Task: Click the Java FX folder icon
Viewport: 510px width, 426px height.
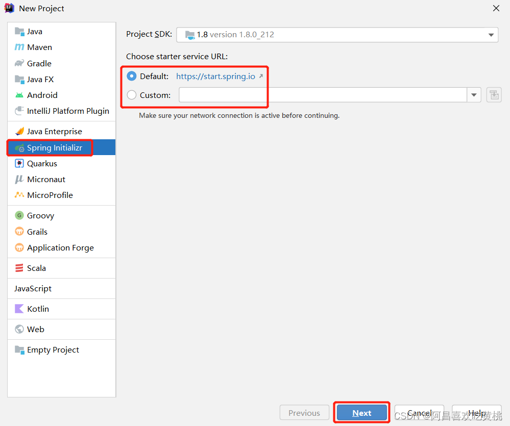Action: click(19, 79)
